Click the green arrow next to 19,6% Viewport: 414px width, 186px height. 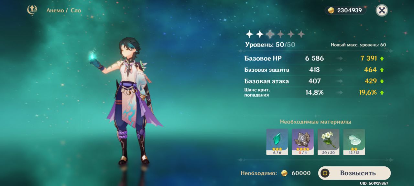pos(382,93)
